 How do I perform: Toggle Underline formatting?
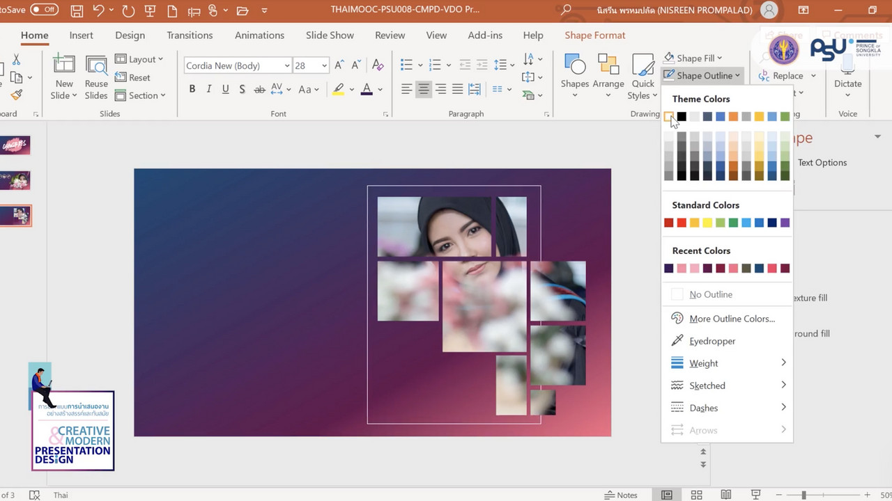[x=226, y=89]
